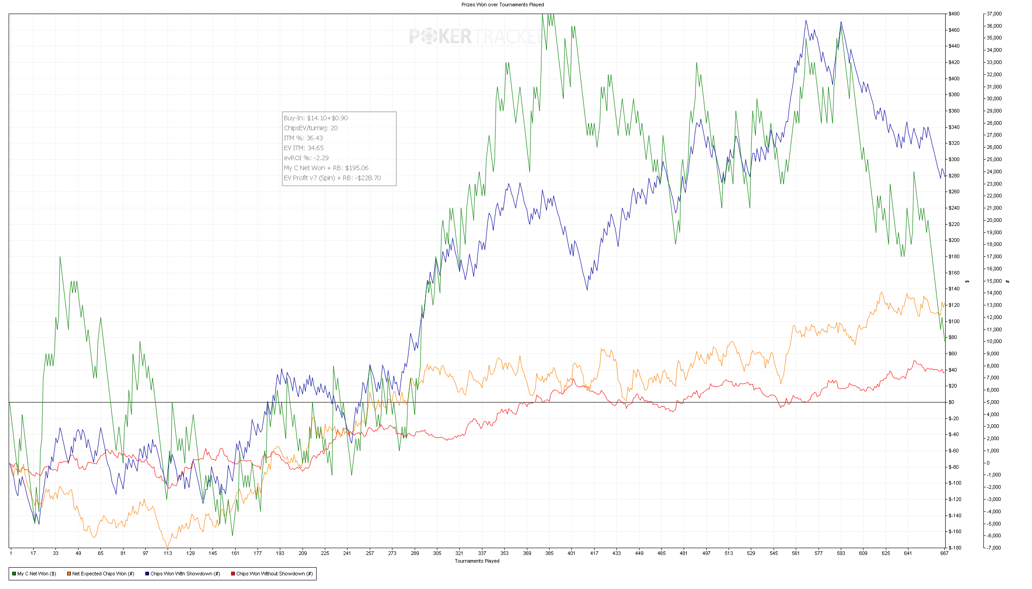Select the "Chips Won Without Showdown (#)" legend label
The height and width of the screenshot is (589, 1032).
pyautogui.click(x=274, y=574)
